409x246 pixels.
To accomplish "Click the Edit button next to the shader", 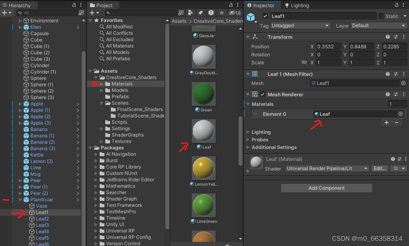I will (379, 168).
